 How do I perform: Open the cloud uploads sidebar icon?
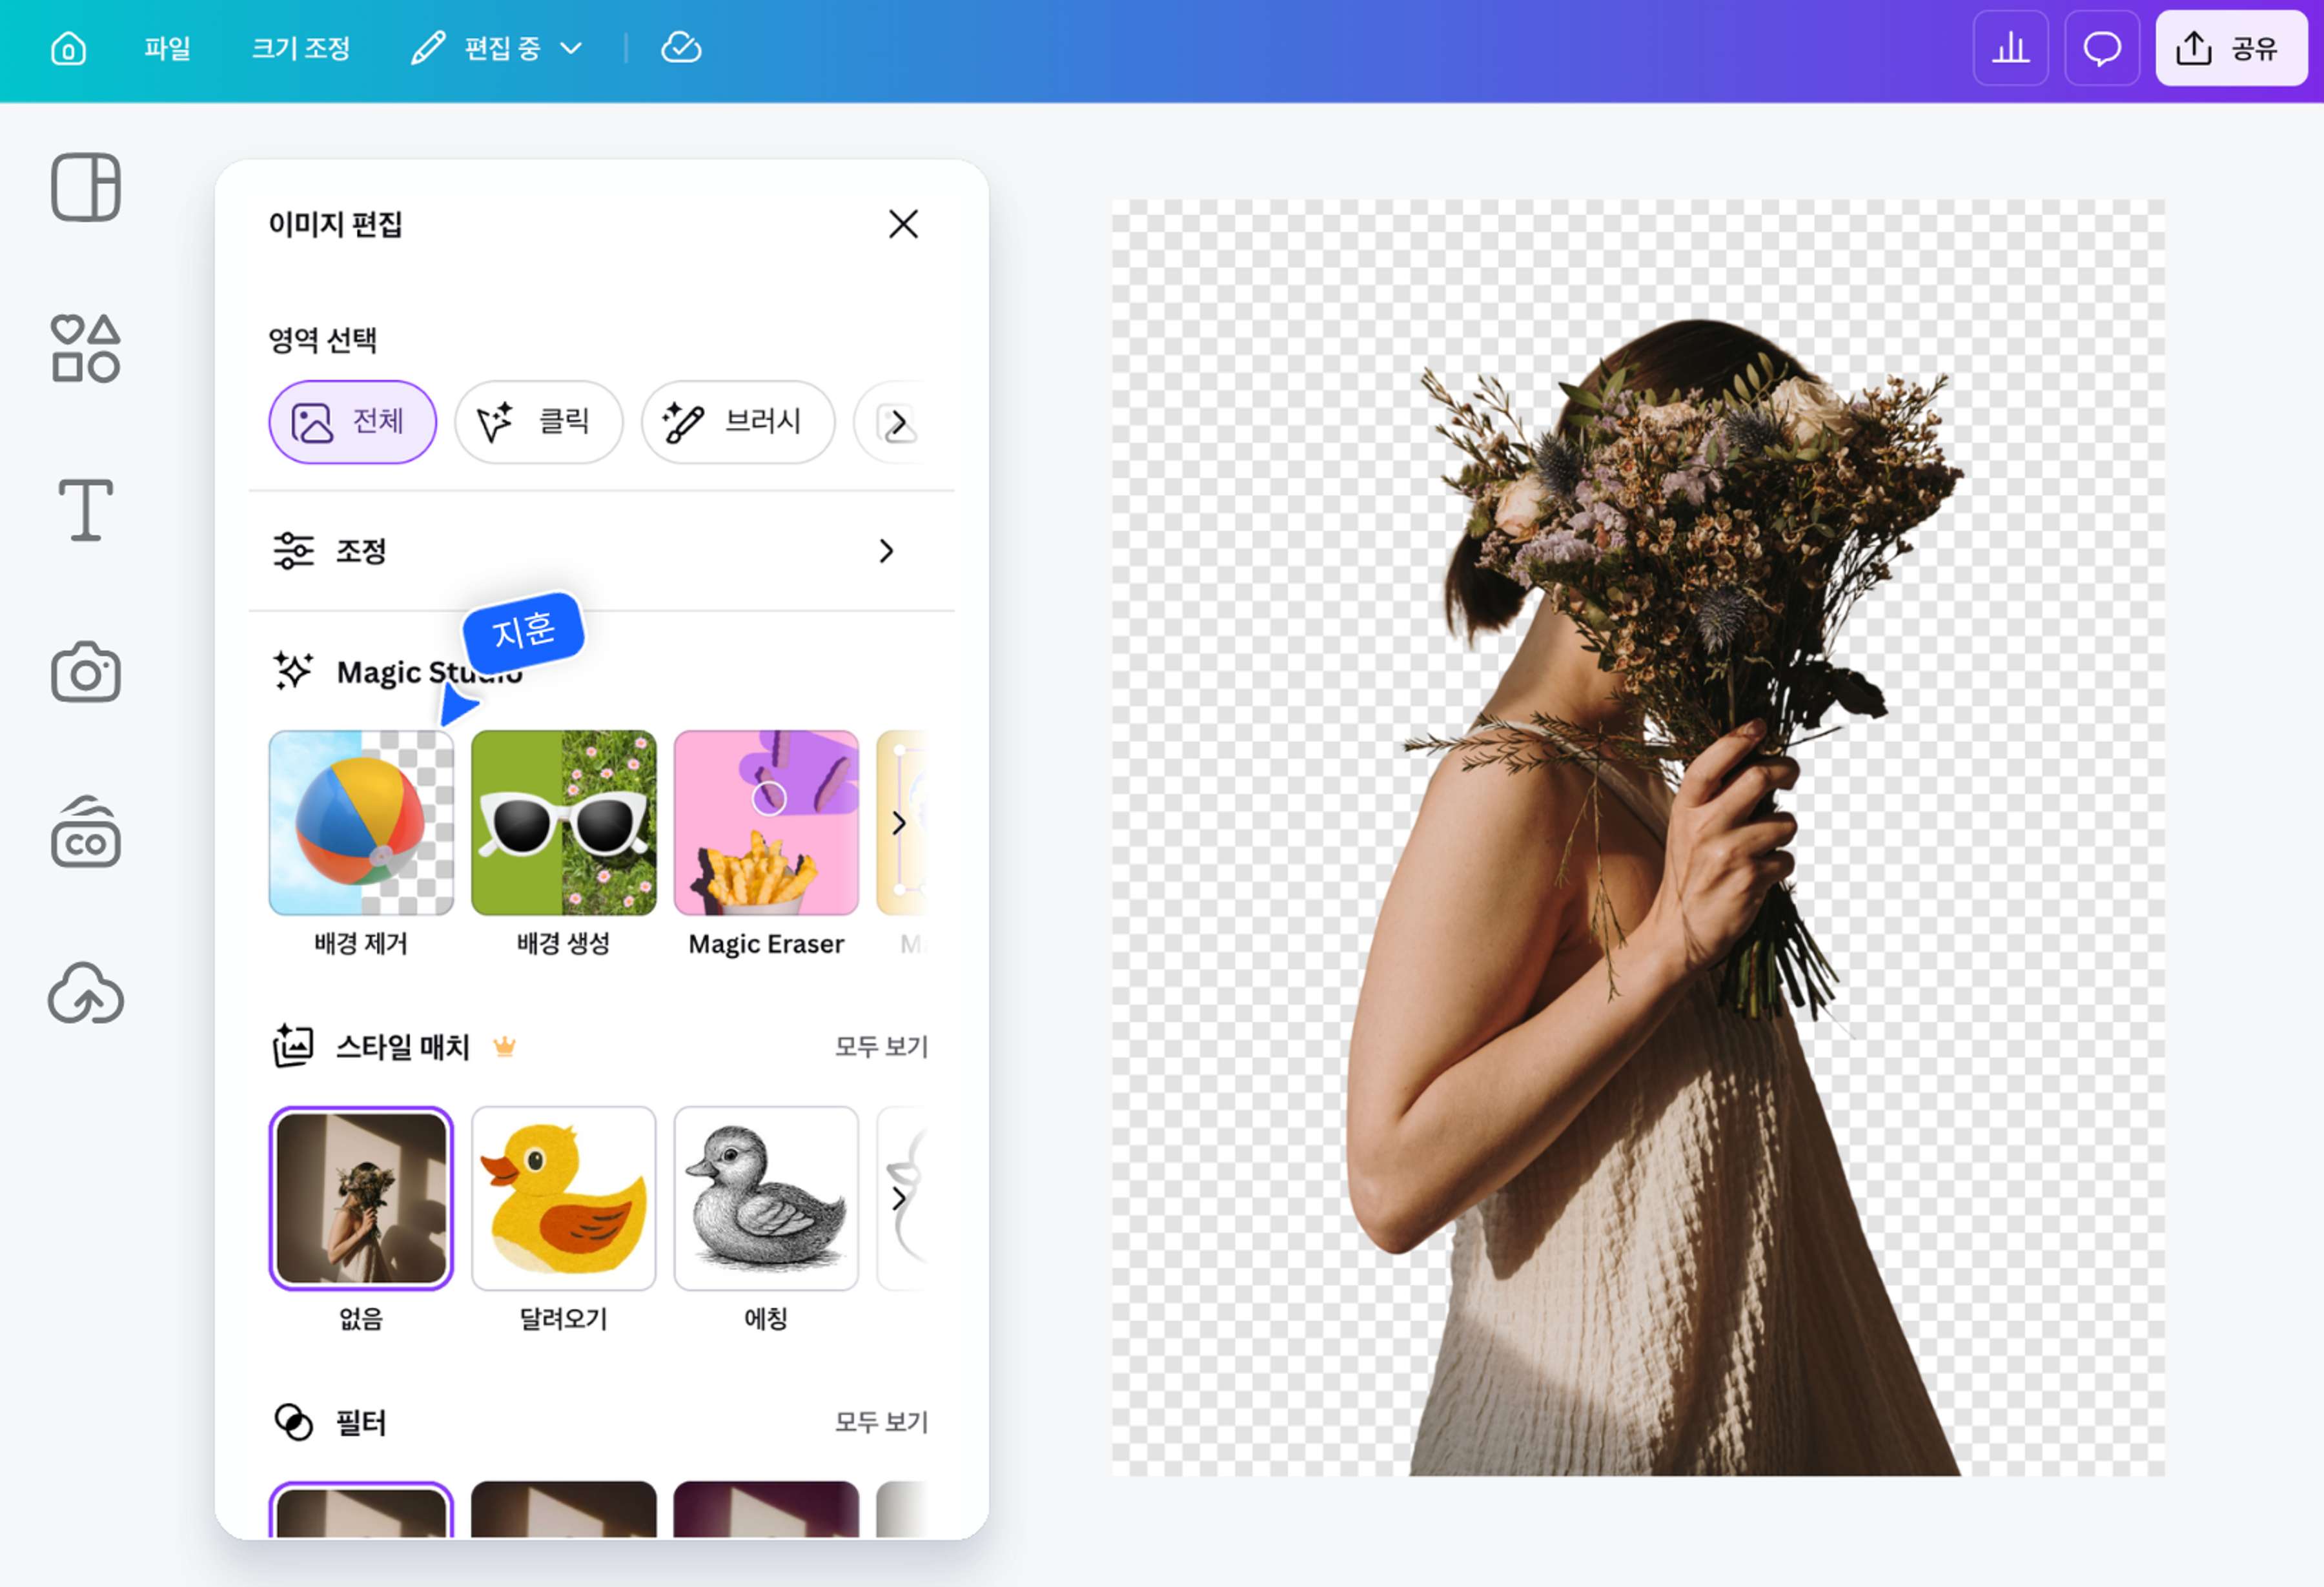tap(86, 993)
